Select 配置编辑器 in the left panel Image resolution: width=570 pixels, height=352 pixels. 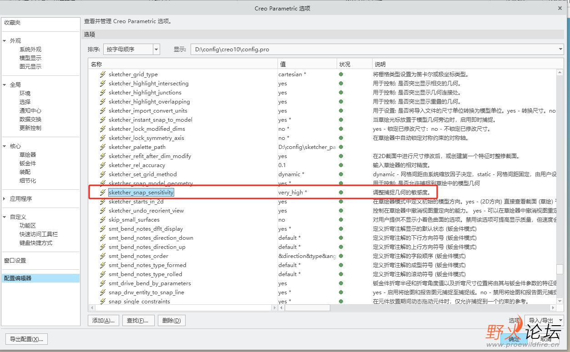point(40,278)
